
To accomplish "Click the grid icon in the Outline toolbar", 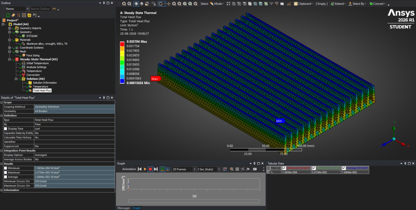I will 24,15.
